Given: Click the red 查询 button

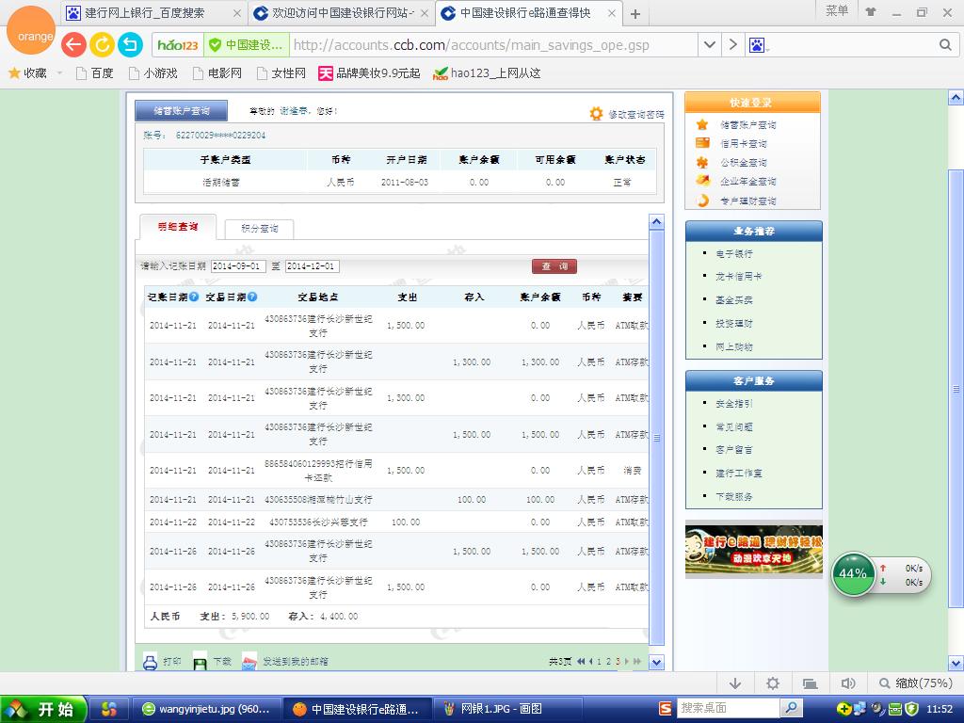Looking at the screenshot, I should click(x=554, y=266).
